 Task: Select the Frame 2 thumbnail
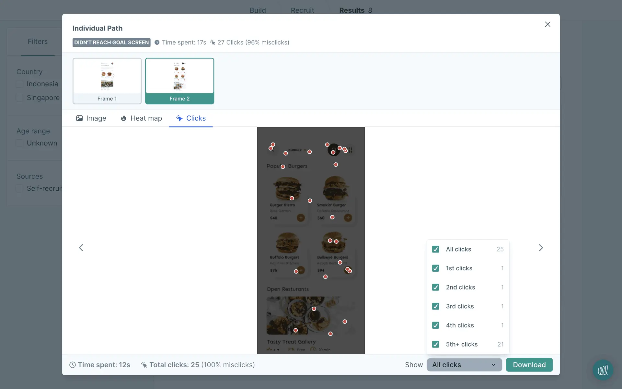[x=179, y=81]
